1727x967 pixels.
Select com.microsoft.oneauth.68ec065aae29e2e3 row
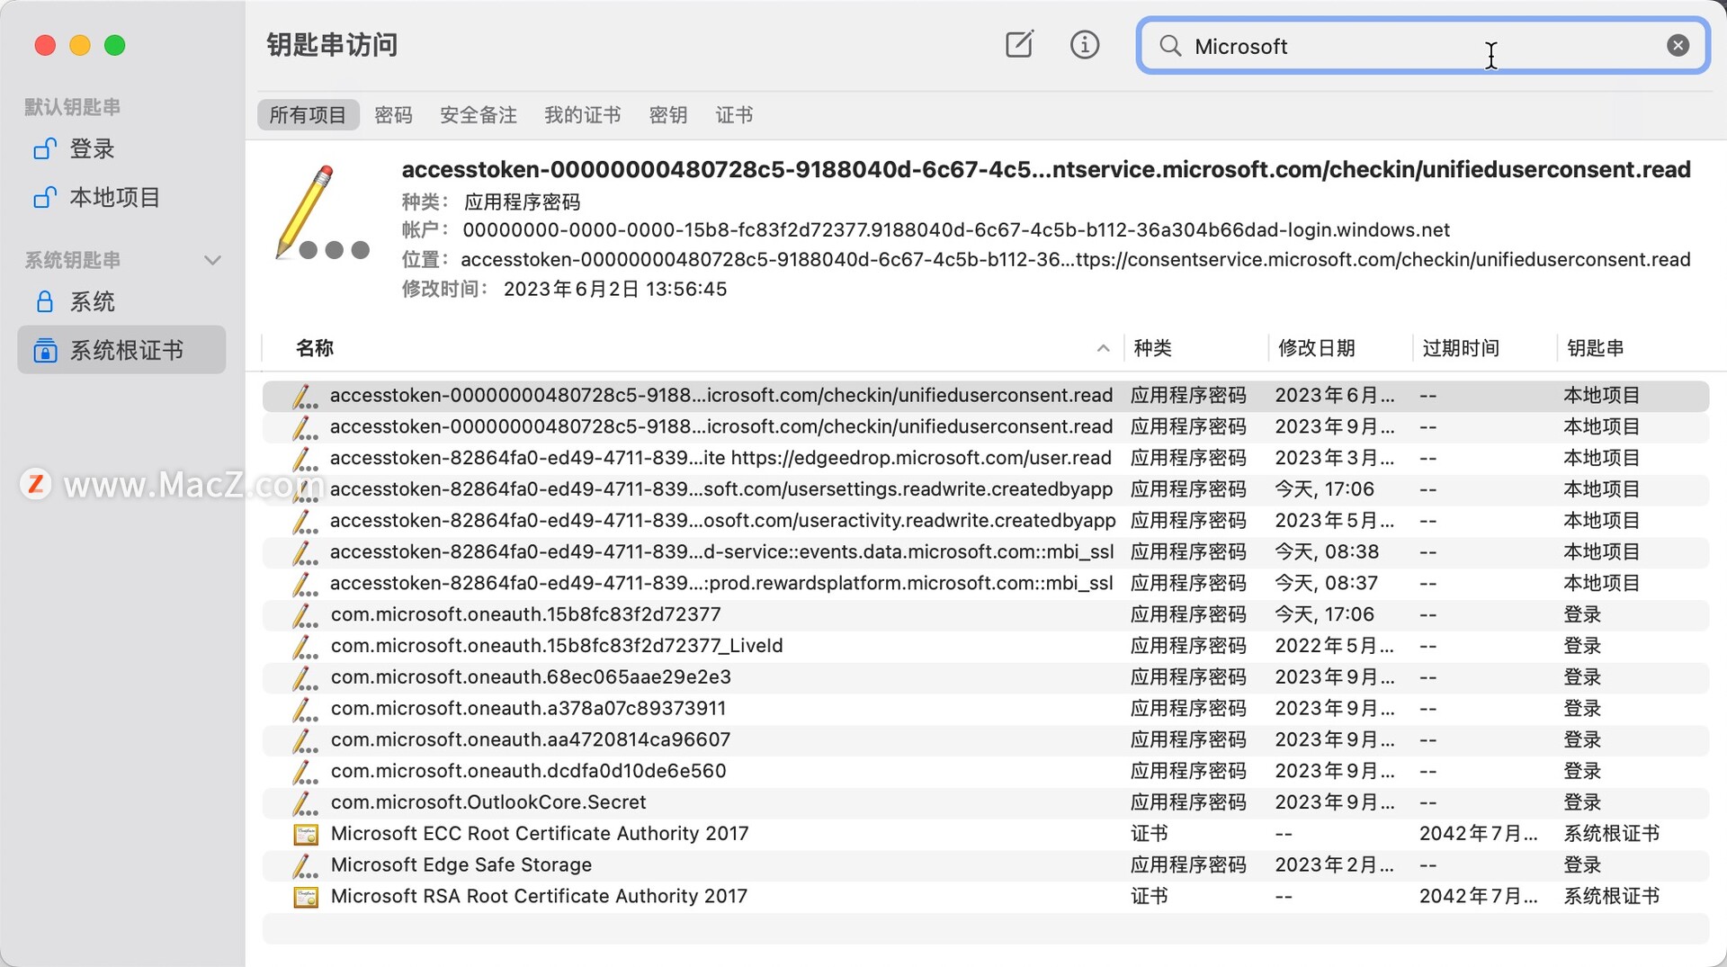986,676
